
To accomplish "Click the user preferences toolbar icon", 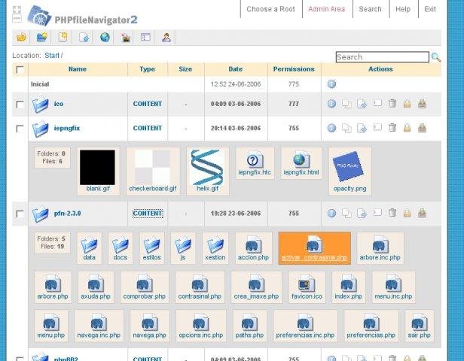I will 166,37.
